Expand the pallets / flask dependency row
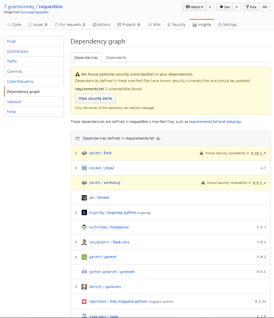The image size is (274, 318). (x=76, y=153)
